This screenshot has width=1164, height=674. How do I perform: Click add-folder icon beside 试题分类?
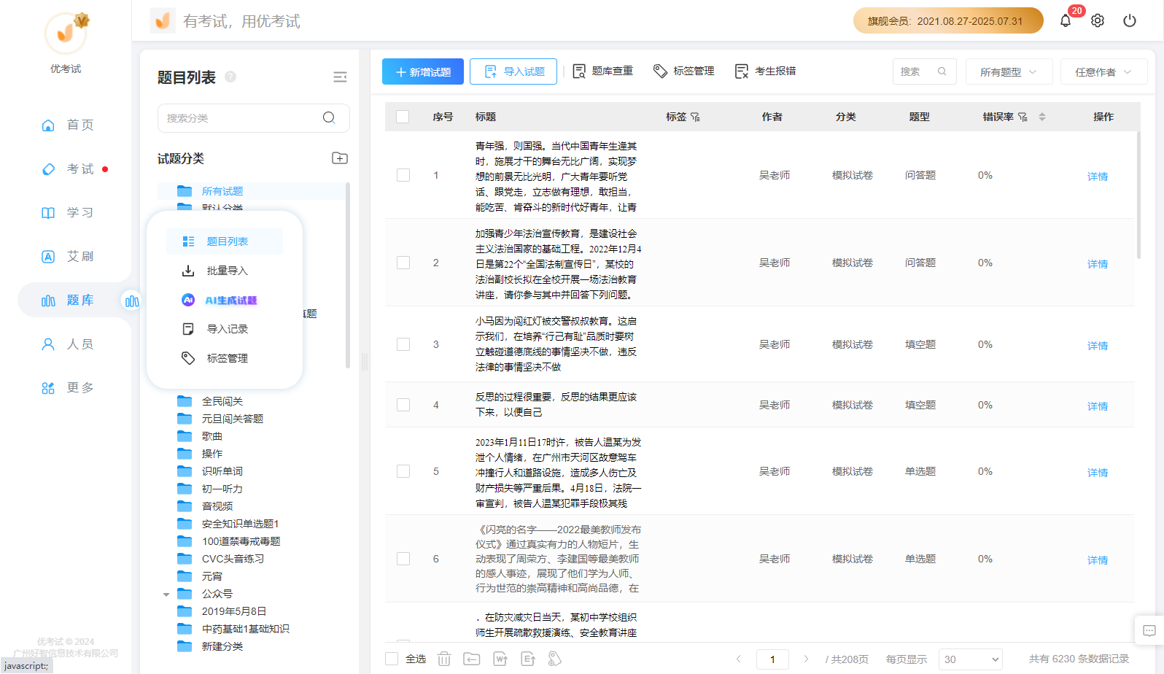[340, 158]
